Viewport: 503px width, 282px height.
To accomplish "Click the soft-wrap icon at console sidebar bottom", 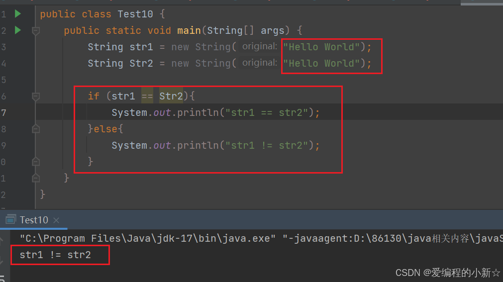I will [x=2, y=279].
